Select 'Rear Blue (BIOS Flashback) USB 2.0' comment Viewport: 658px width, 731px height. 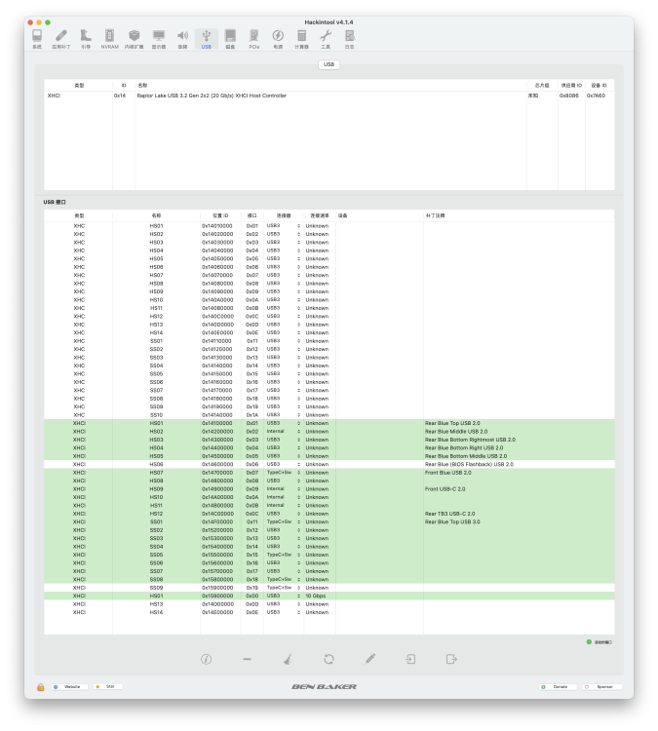(469, 464)
